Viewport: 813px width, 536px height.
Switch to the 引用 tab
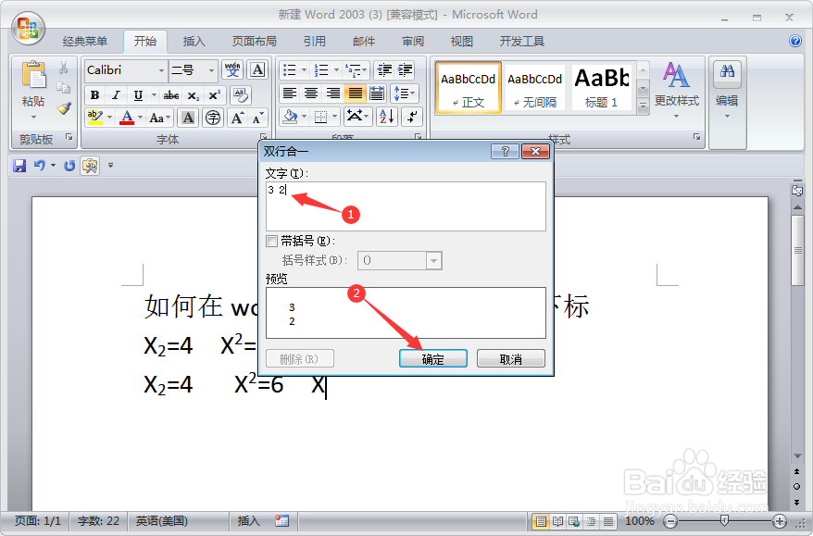tap(315, 42)
